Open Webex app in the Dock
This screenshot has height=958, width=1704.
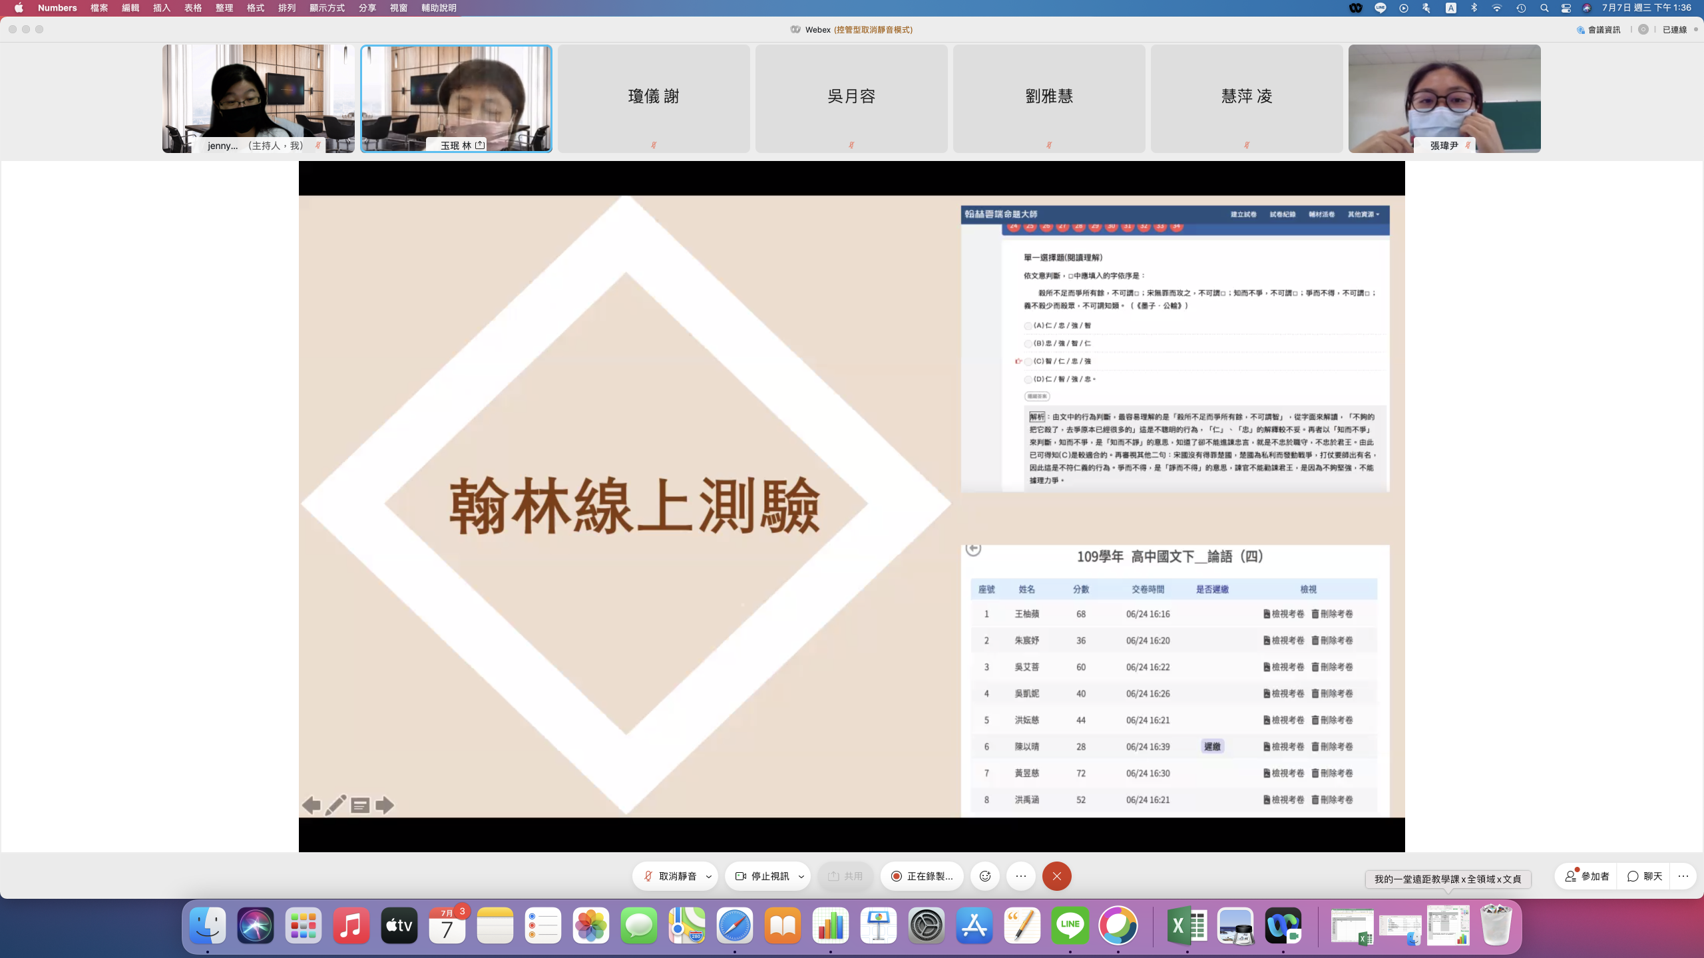click(x=1283, y=925)
